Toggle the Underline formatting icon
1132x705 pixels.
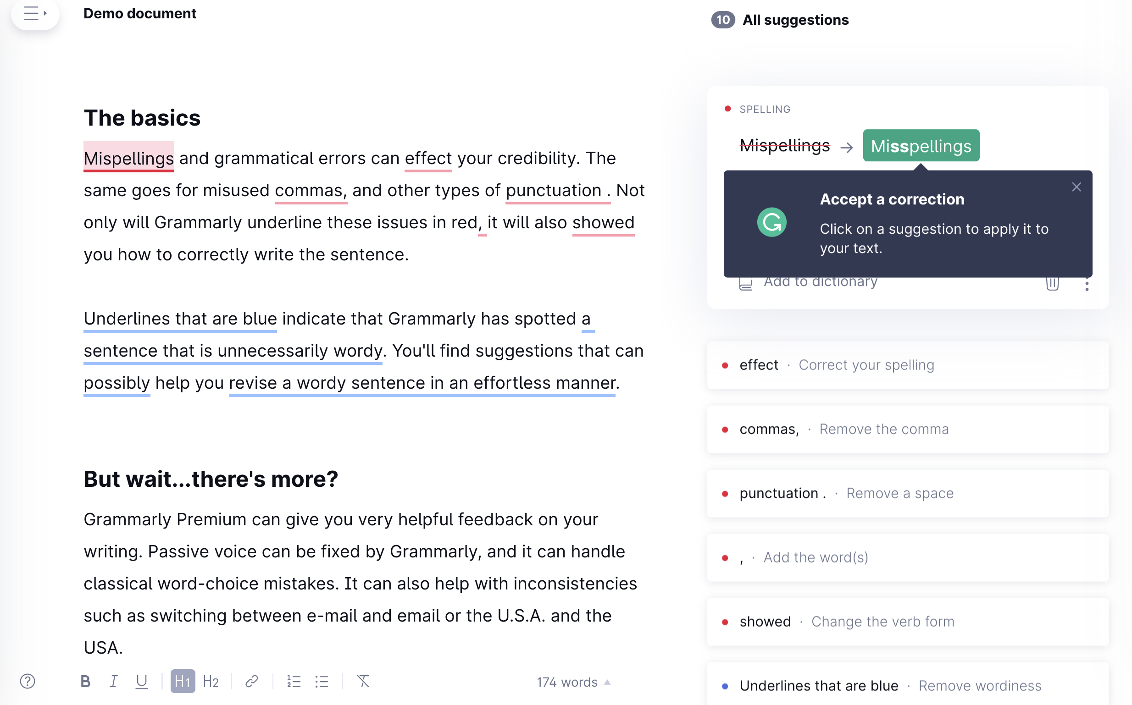[141, 681]
